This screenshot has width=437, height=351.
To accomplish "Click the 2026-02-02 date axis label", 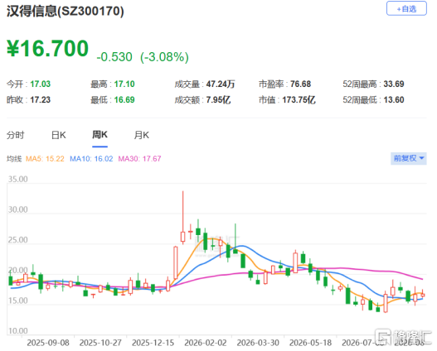I will [x=206, y=343].
